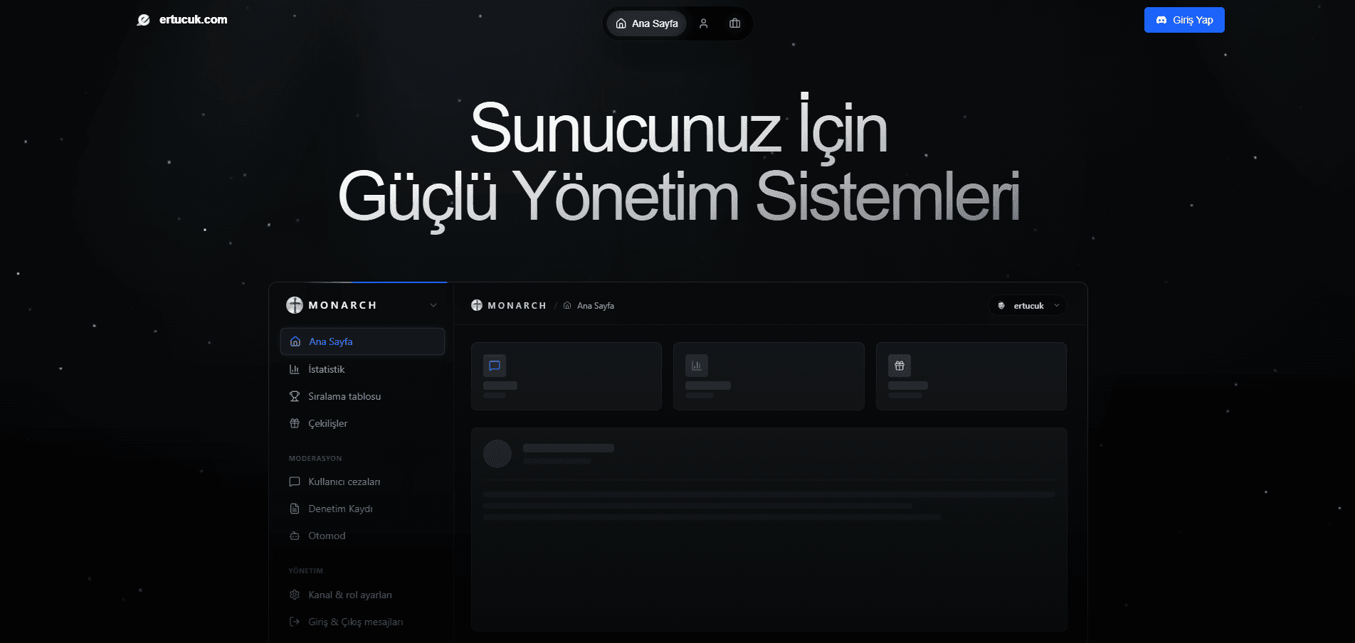Screen dimensions: 1355x643
Task: Click the Ana Sayfa breadcrumb item
Action: pyautogui.click(x=594, y=304)
